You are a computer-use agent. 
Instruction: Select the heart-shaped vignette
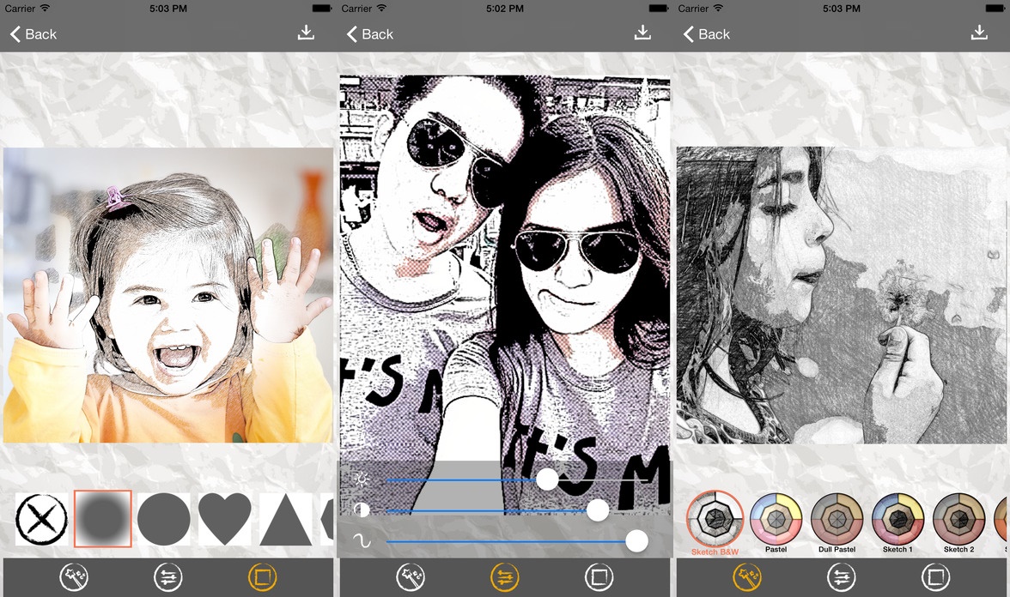point(226,517)
